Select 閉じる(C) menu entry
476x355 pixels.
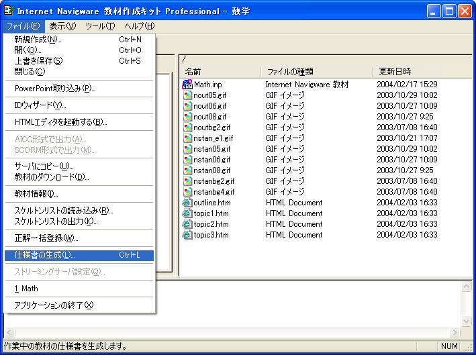(x=79, y=72)
